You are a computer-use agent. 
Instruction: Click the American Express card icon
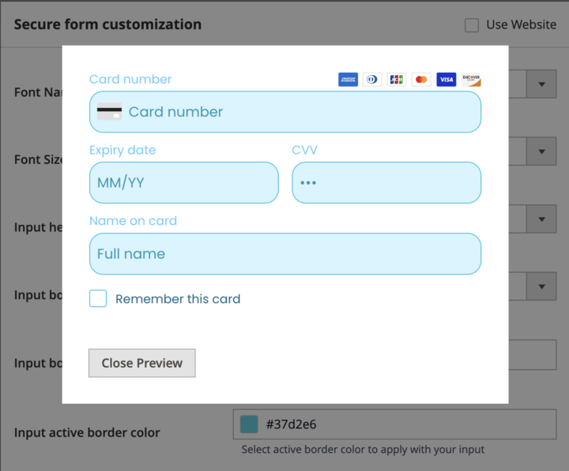348,80
